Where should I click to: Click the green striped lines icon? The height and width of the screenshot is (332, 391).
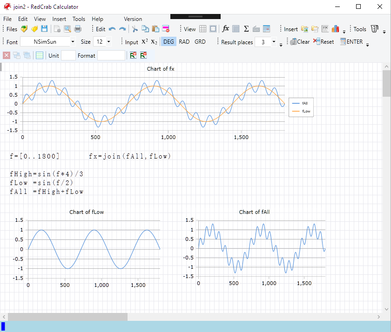[40, 55]
